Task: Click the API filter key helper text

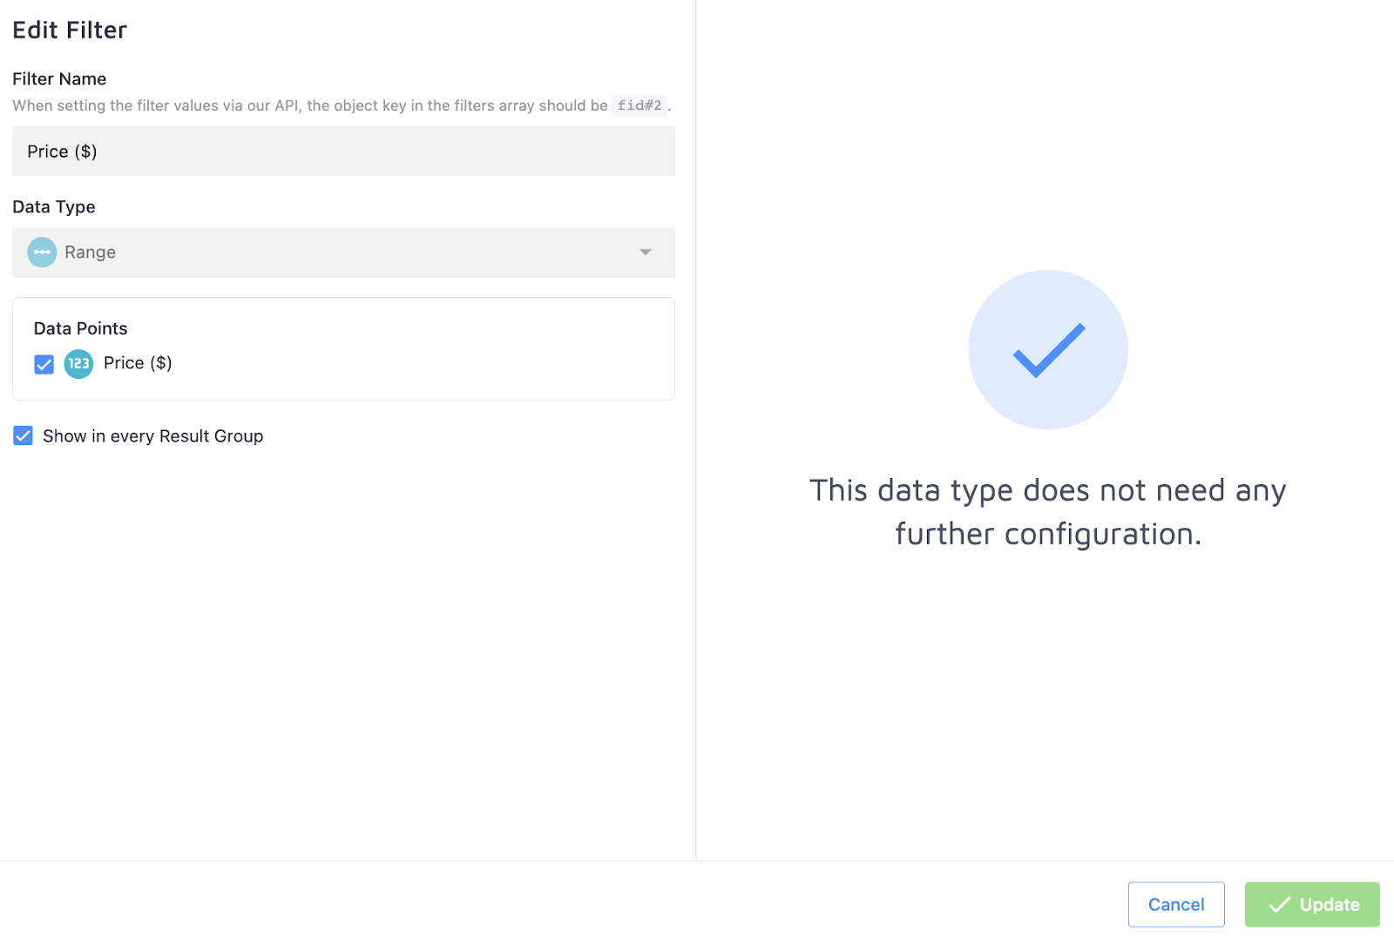Action: [x=309, y=105]
